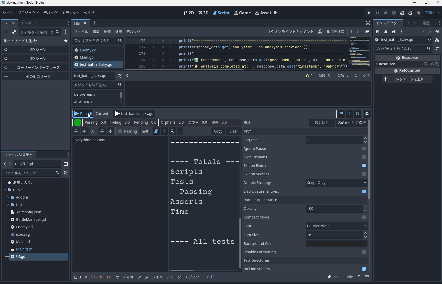Collapse the res:// root folder
Screen dimensions: 442x284
(5, 190)
